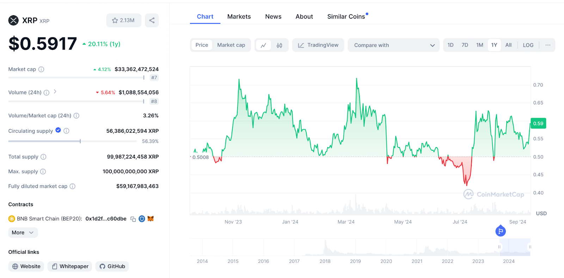Image resolution: width=564 pixels, height=278 pixels.
Task: Switch to the News tab
Action: [x=273, y=17]
